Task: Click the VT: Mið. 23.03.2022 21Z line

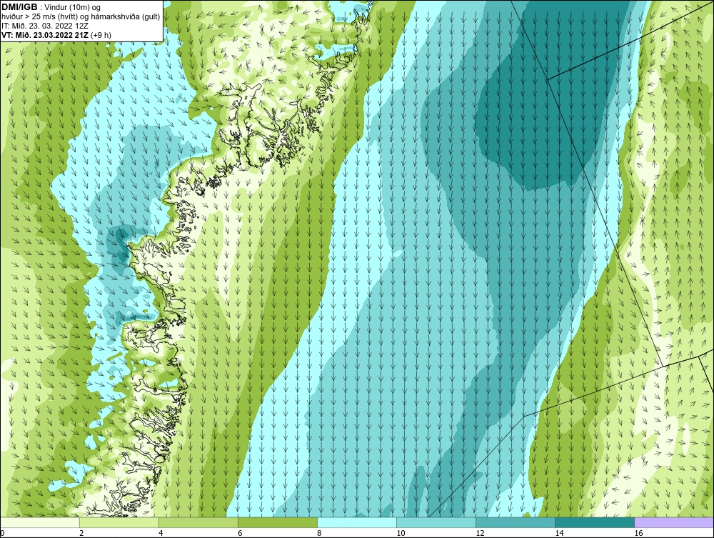Action: click(x=56, y=34)
